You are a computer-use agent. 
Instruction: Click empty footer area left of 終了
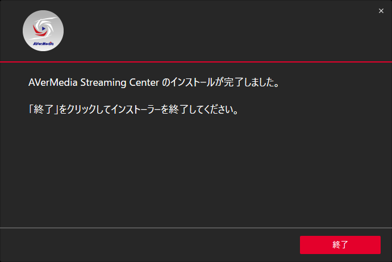pyautogui.click(x=148, y=245)
